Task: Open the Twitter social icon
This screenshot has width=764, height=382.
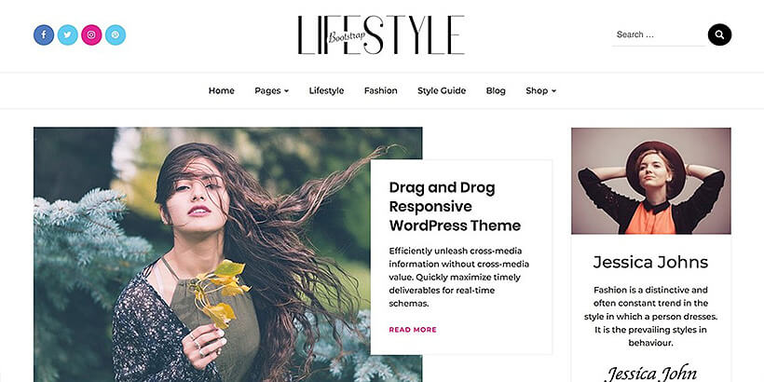Action: point(68,35)
